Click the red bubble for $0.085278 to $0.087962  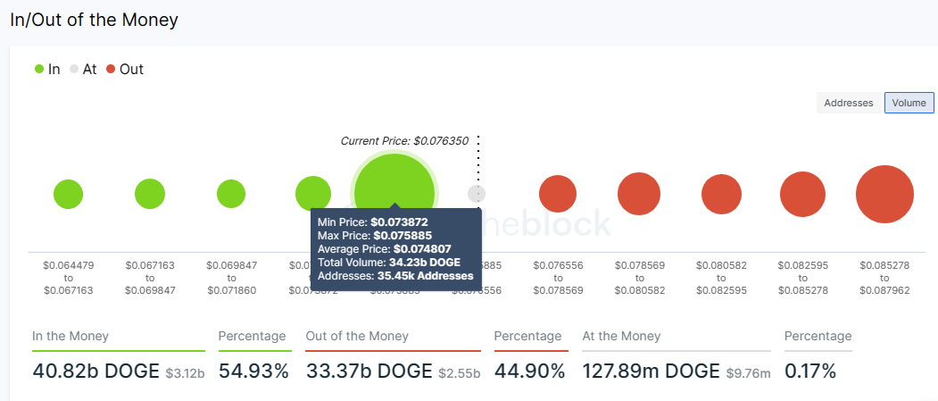tap(884, 194)
